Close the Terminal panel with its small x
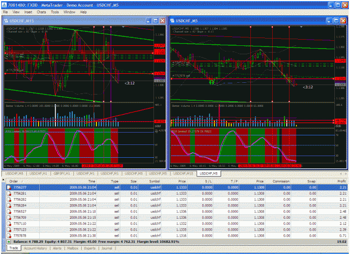 click(3, 179)
